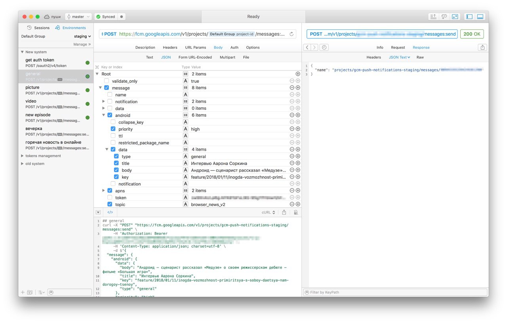Click the Synced status button
This screenshot has height=323, width=507.
tap(106, 17)
